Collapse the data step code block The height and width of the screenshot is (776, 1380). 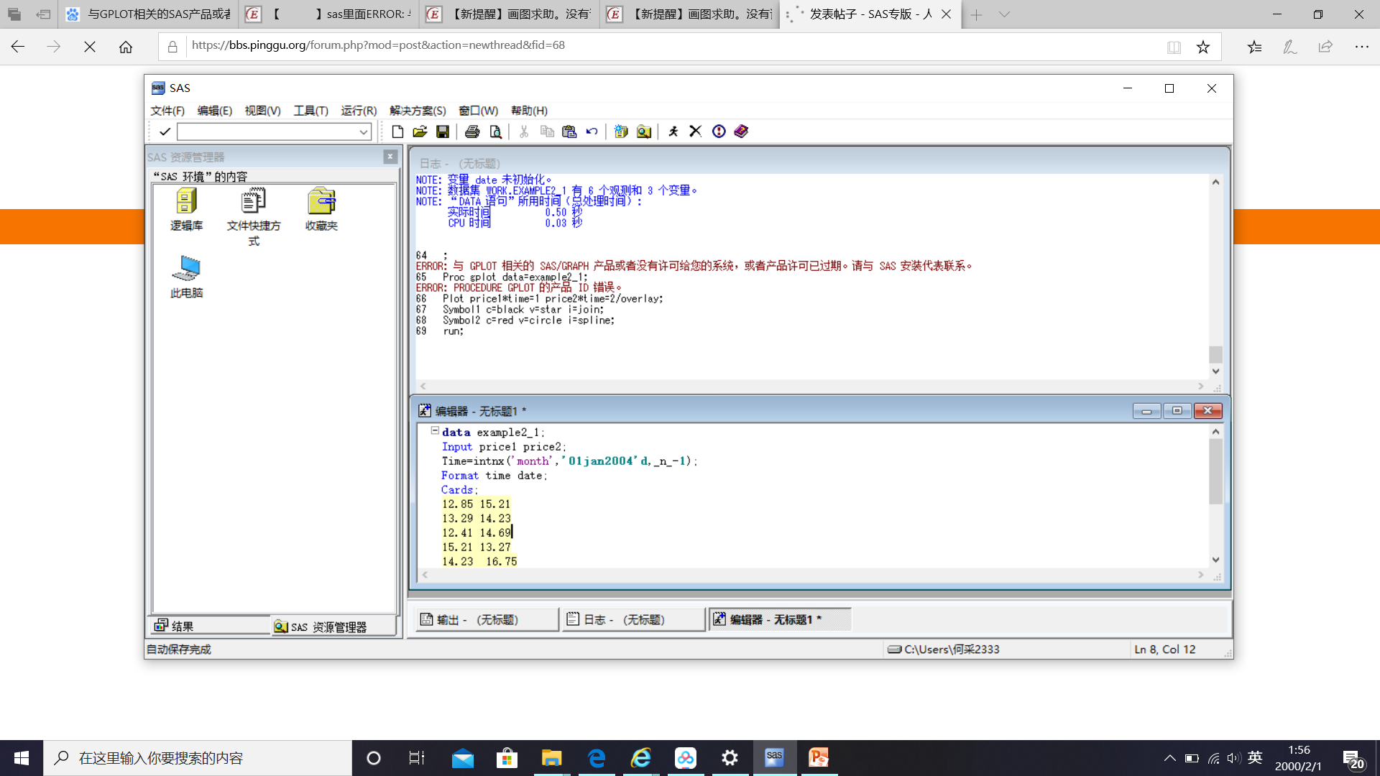pyautogui.click(x=435, y=431)
